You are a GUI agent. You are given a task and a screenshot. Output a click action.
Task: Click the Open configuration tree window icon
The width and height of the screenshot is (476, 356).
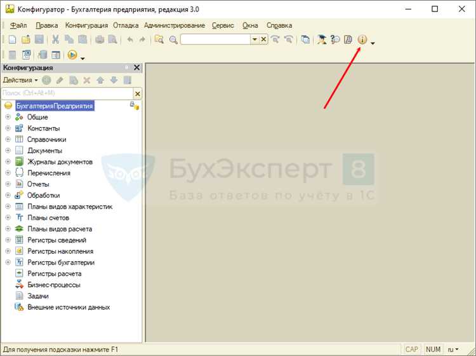pyautogui.click(x=13, y=55)
